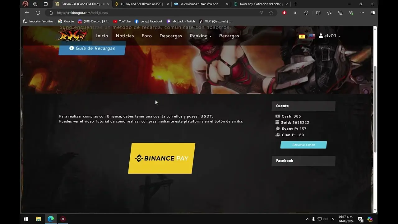
Task: Expand the elx01 user account dropdown
Action: tap(330, 36)
